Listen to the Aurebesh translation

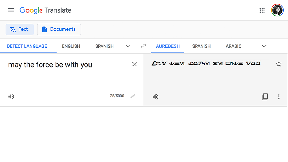156,97
